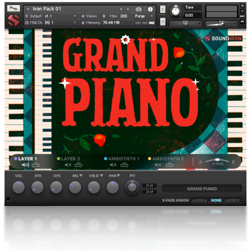Click the semitone 0 st field
Image resolution: width=251 pixels, height=251 pixels.
click(x=150, y=185)
